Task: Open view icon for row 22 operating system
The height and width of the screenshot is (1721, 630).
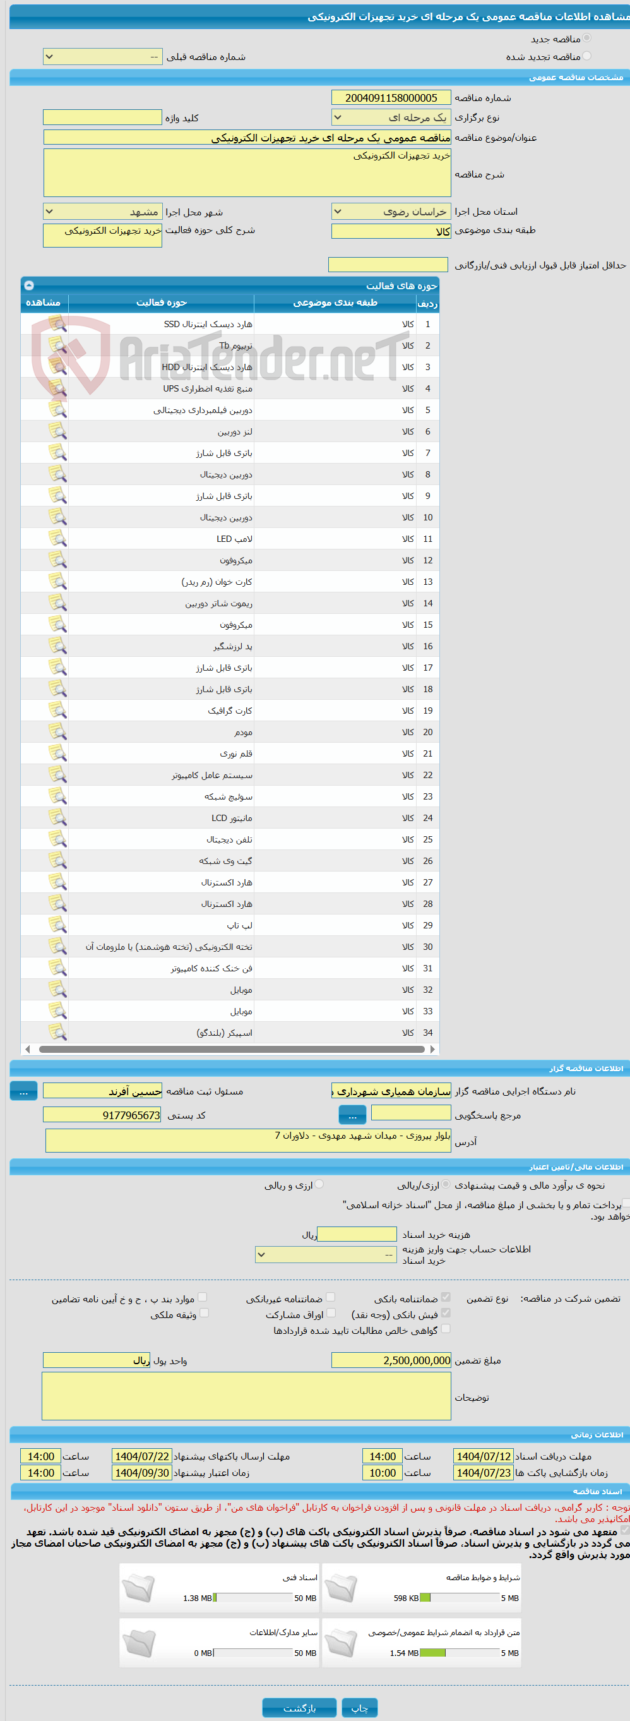Action: [x=57, y=775]
